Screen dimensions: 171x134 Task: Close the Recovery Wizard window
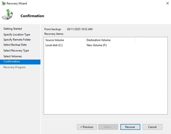(x=168, y=3)
